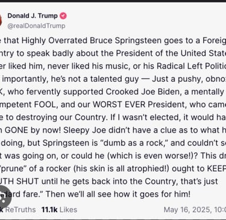The height and width of the screenshot is (220, 226).
Task: Click the 'GONE by now!' text
Action: point(33,130)
